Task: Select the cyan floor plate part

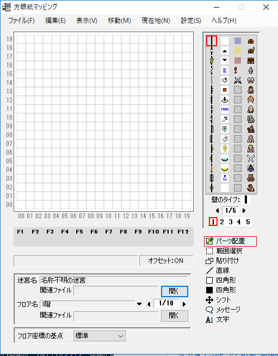Action: click(225, 159)
